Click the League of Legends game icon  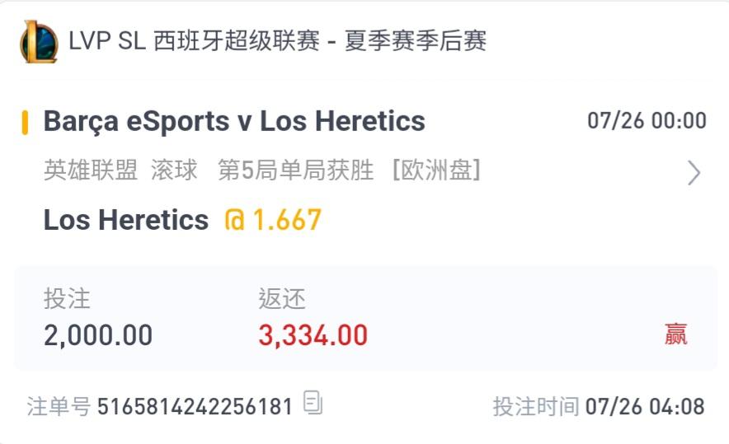pyautogui.click(x=39, y=41)
